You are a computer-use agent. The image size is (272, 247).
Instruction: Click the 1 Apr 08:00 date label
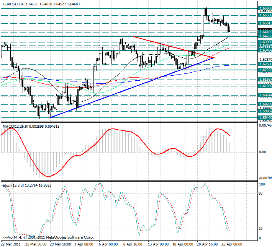click(84, 244)
